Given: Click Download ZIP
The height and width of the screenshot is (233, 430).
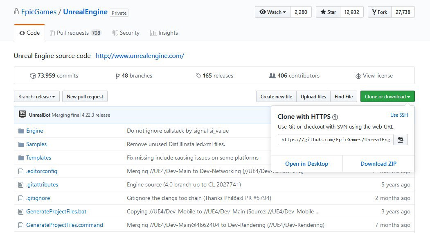Looking at the screenshot, I should pos(378,164).
